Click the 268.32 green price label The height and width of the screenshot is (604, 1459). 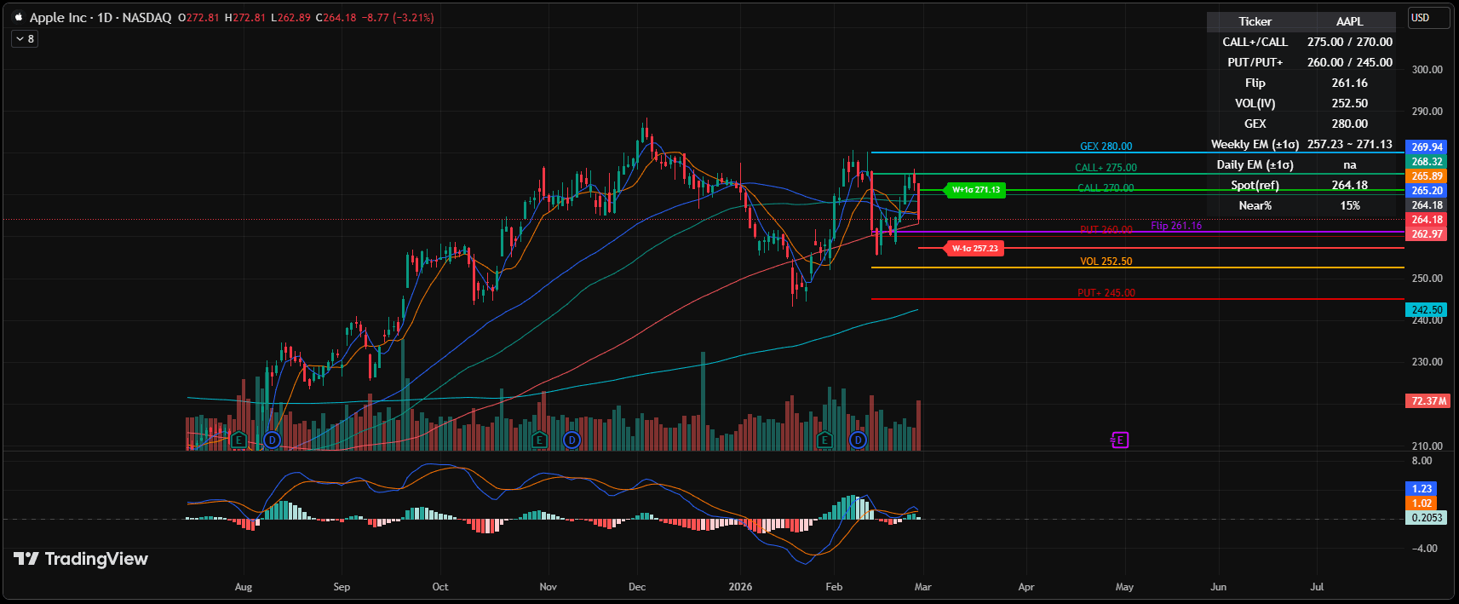pos(1427,162)
